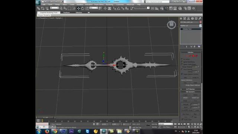
Task: Toggle the Percent Snap button
Action: (123, 8)
